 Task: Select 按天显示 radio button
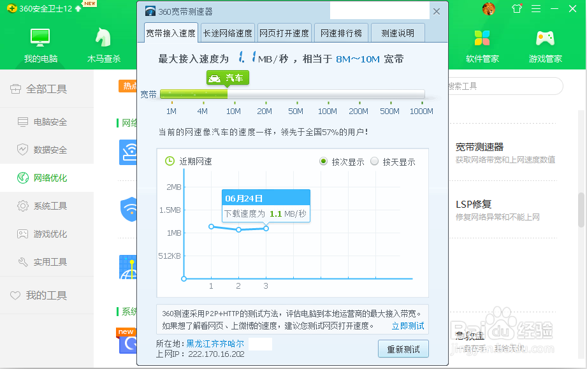point(374,161)
